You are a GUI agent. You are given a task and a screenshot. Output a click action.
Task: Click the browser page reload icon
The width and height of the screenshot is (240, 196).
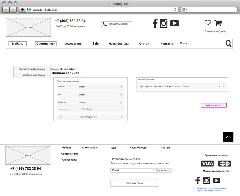[175, 10]
